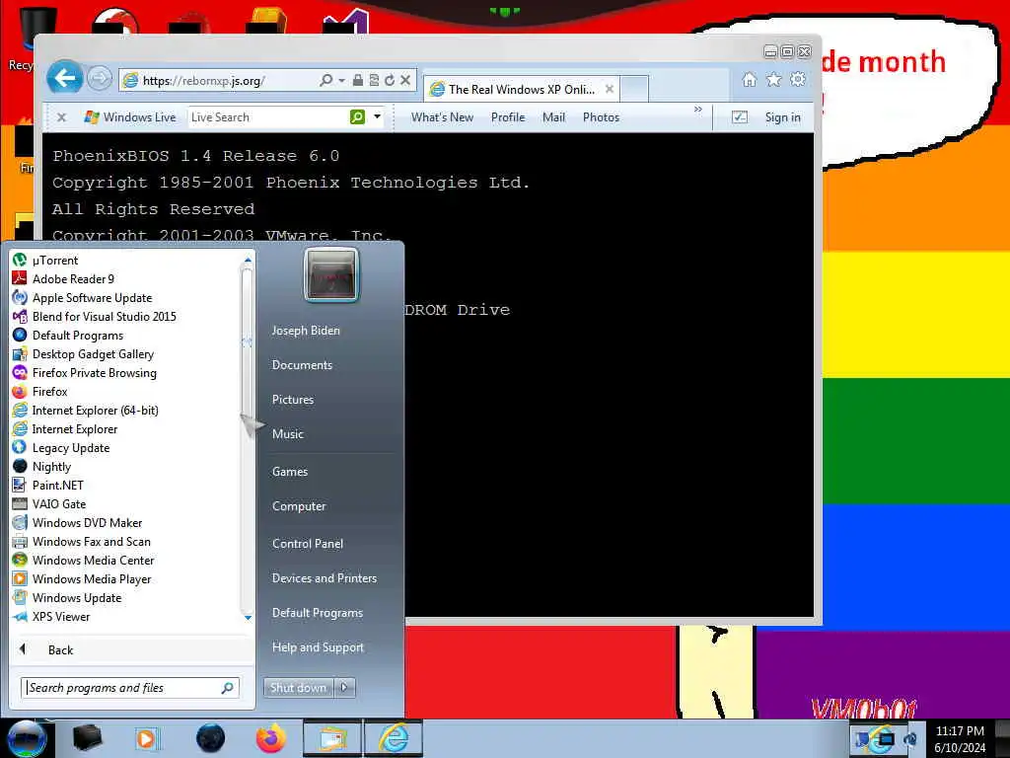Open Photos in Windows Live toolbar
The width and height of the screenshot is (1010, 758).
(601, 117)
